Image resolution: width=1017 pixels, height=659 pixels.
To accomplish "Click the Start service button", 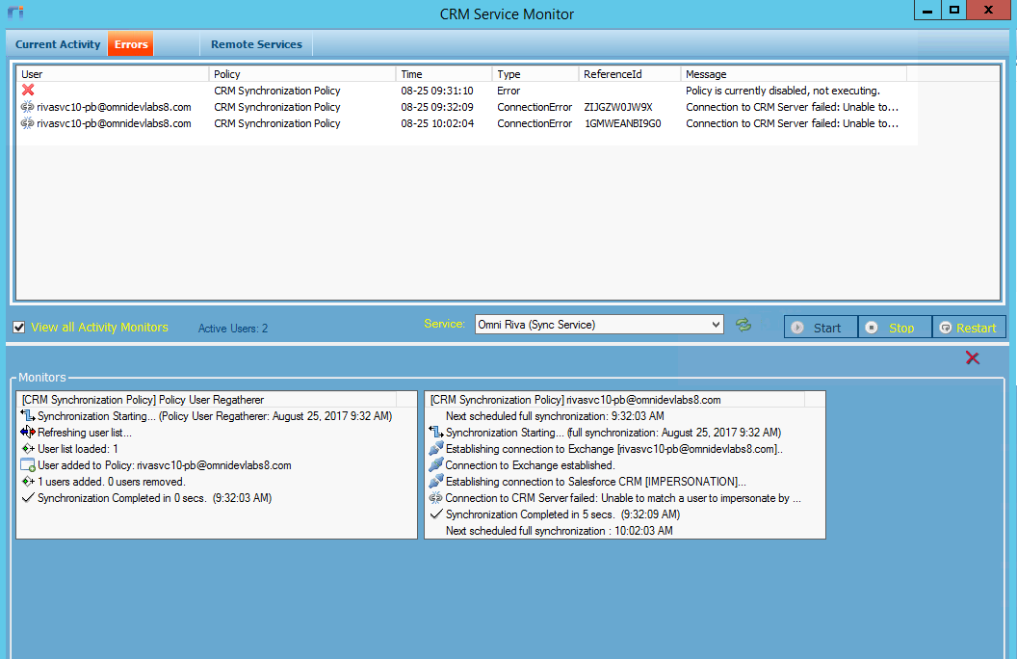I will (821, 328).
